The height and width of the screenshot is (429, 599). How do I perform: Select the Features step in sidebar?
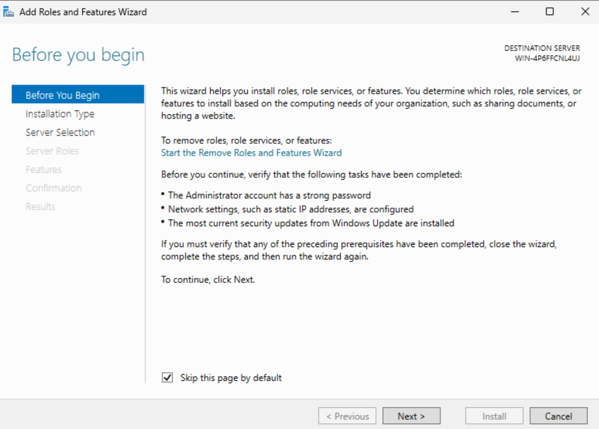click(44, 170)
